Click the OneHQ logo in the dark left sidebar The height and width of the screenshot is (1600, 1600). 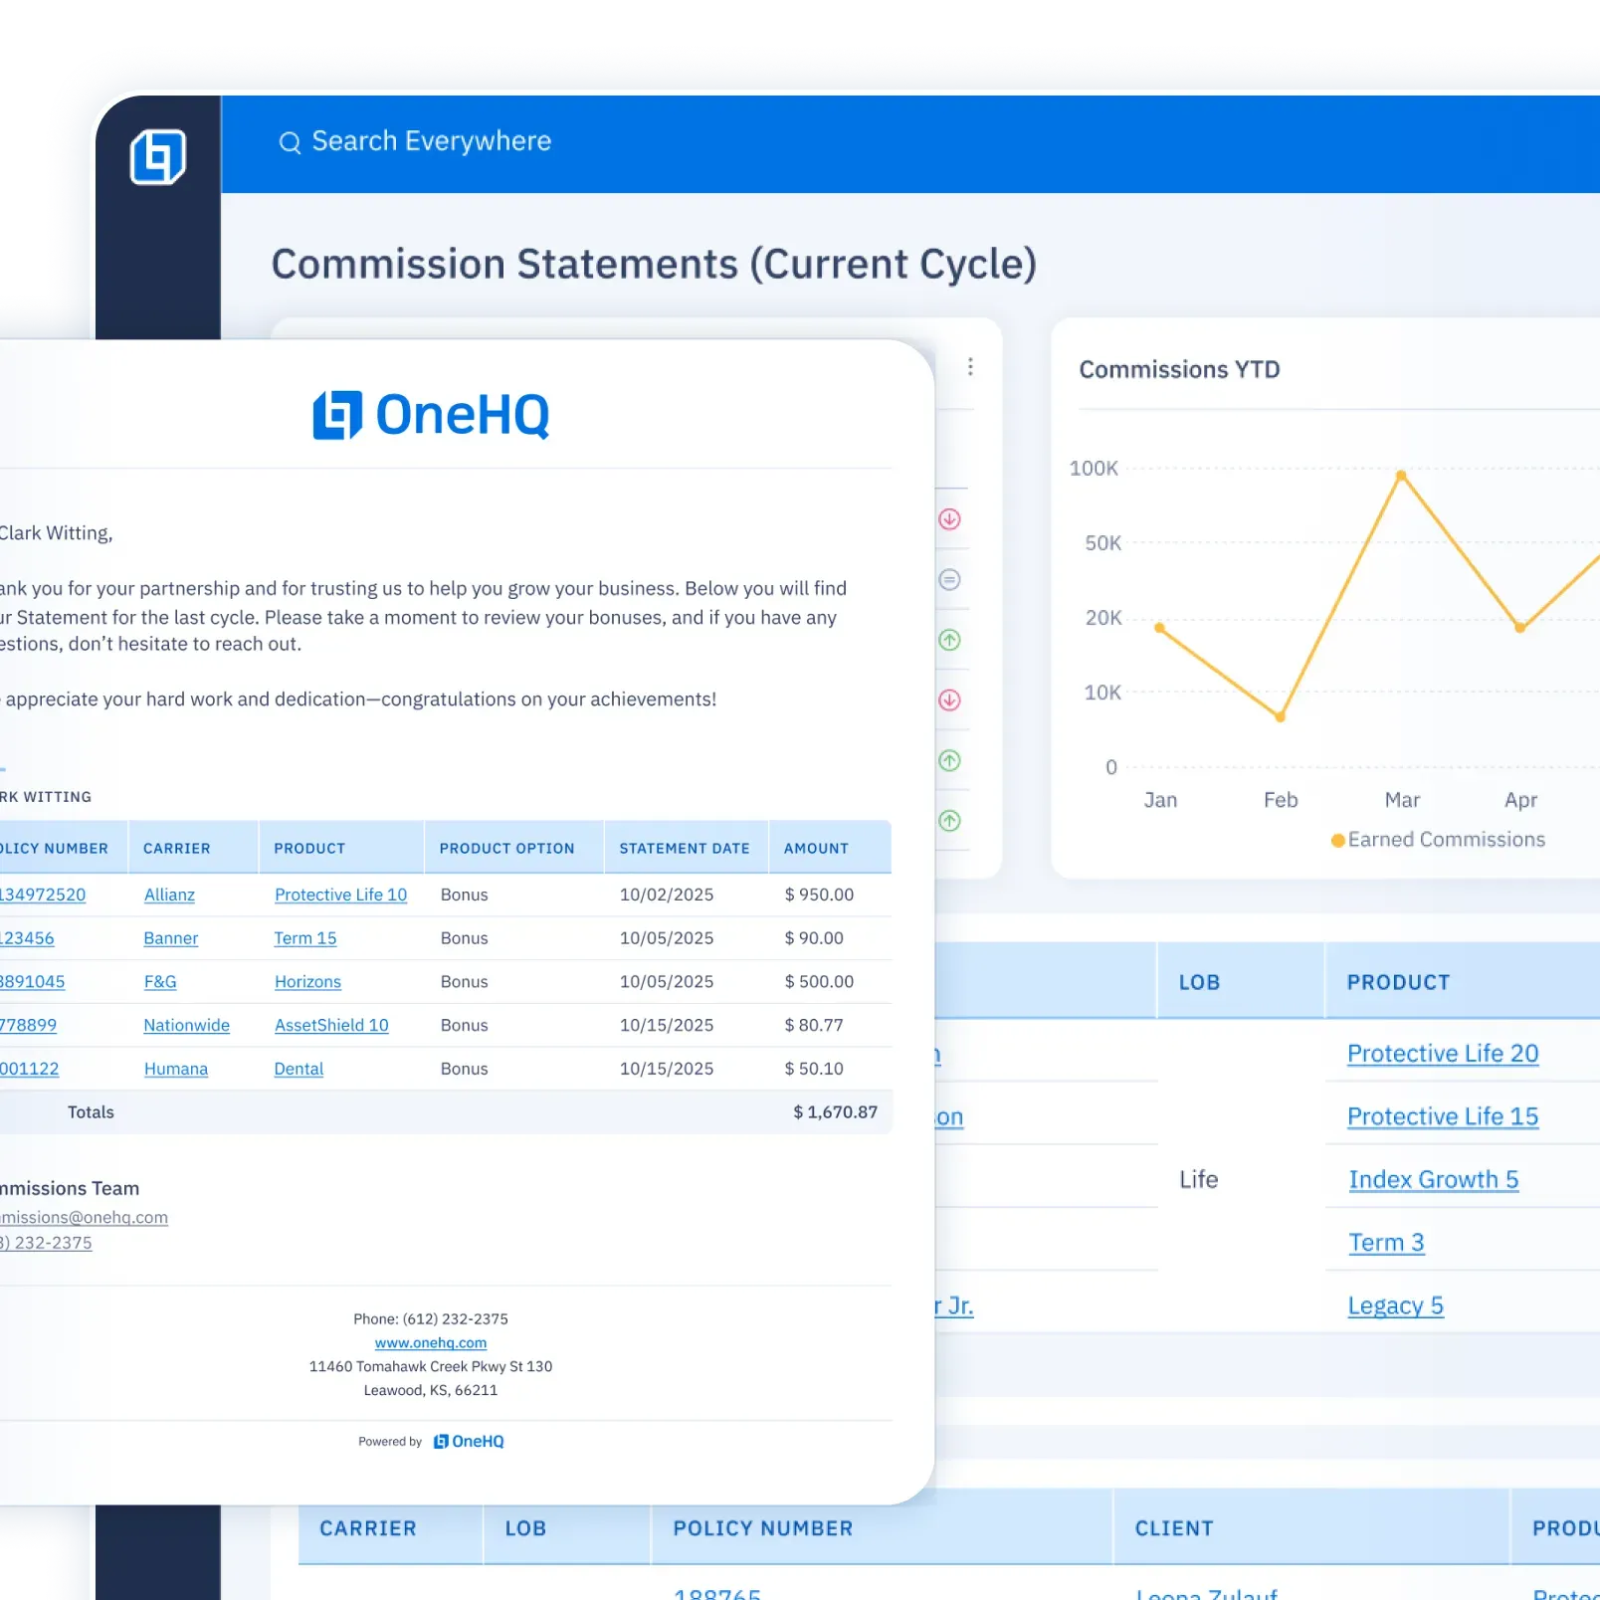(x=159, y=154)
